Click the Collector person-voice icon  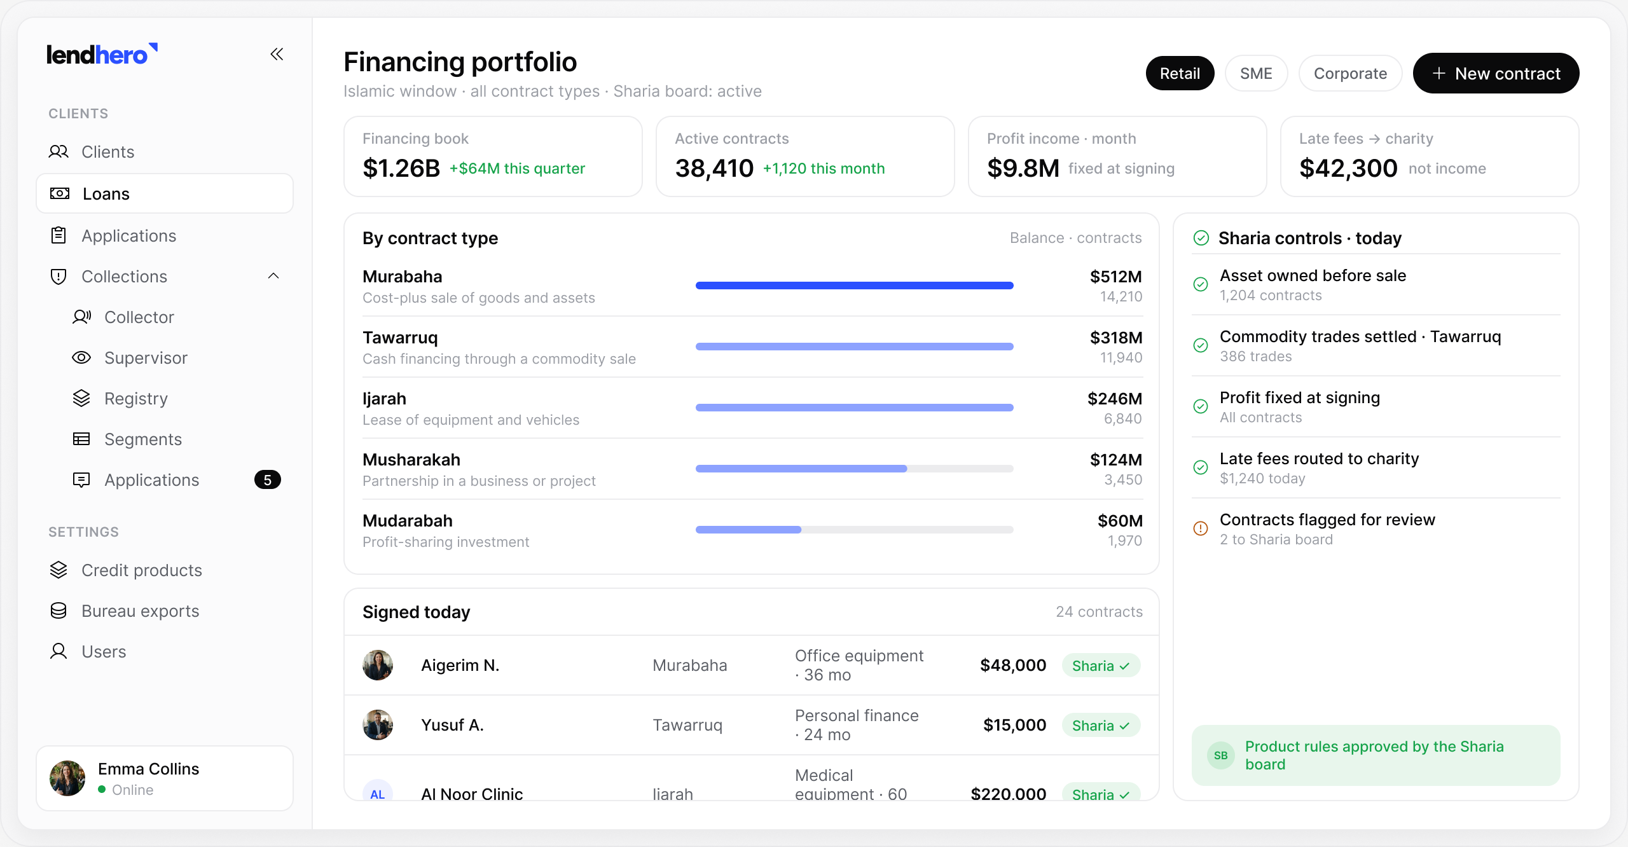click(x=81, y=317)
